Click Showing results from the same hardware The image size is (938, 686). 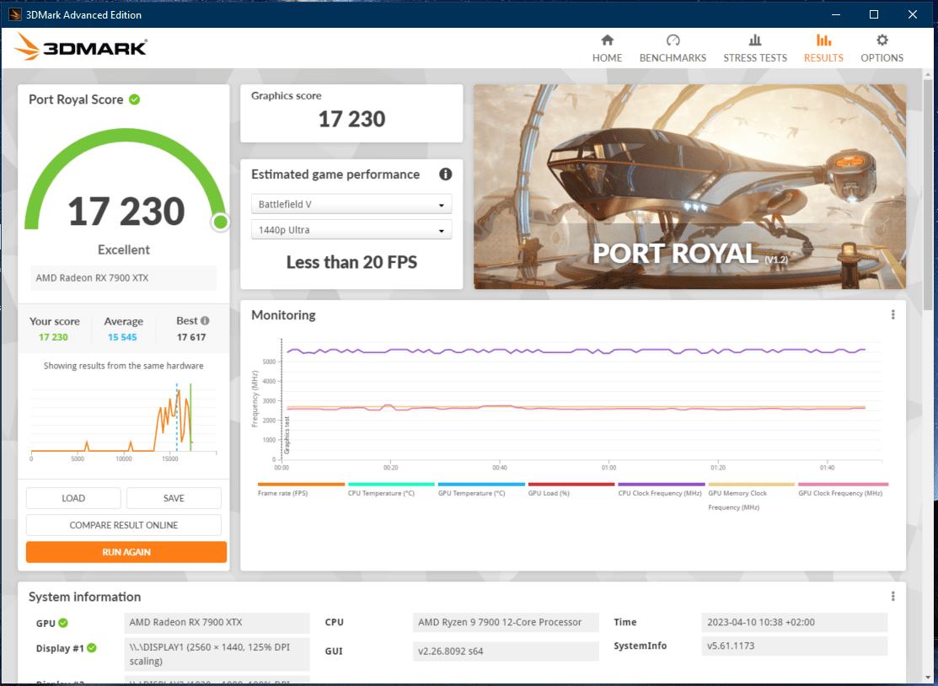[x=123, y=366]
